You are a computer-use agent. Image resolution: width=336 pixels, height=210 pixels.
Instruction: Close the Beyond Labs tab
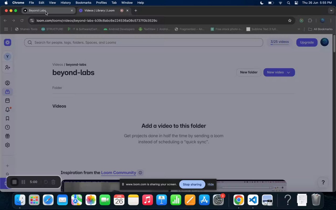(x=72, y=10)
